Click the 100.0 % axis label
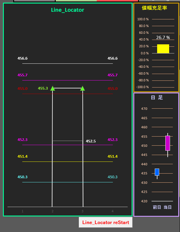 point(143,19)
